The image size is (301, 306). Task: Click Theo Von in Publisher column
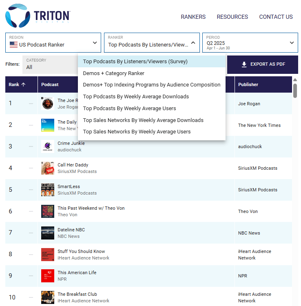(x=248, y=211)
